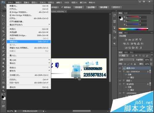Add a Black & White adjustment
This screenshot has width=154, height=113.
coord(132,44)
